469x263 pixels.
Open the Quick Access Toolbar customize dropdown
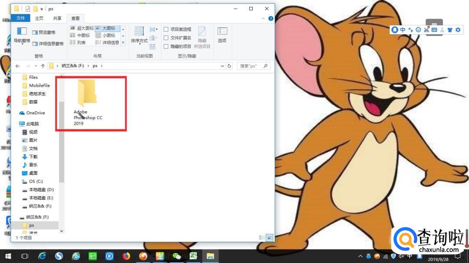coord(42,9)
